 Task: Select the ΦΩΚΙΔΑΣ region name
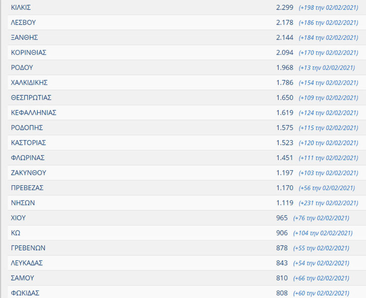[x=25, y=293]
